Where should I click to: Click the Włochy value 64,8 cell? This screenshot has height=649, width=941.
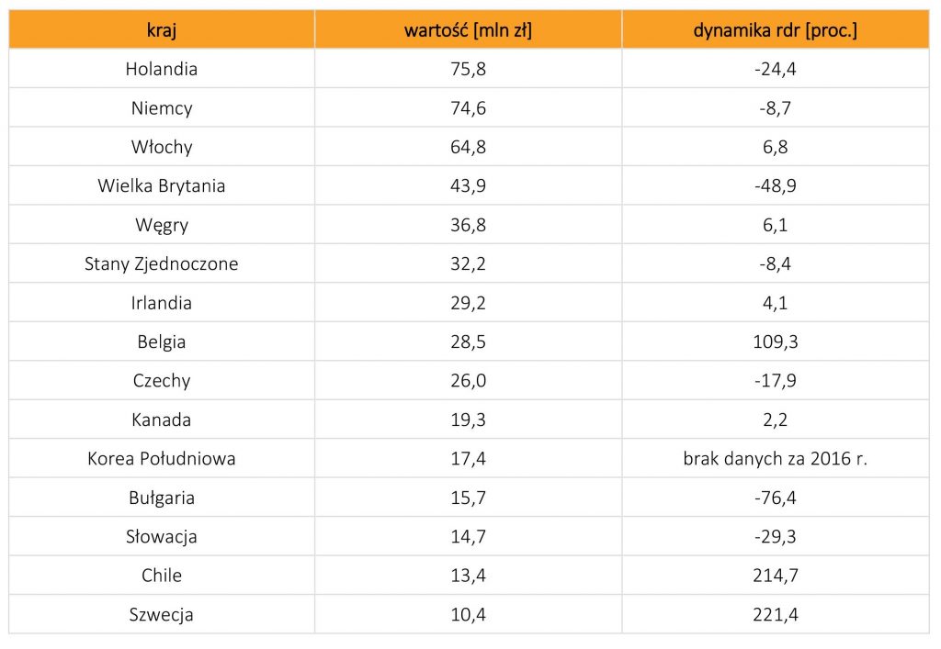pos(469,147)
